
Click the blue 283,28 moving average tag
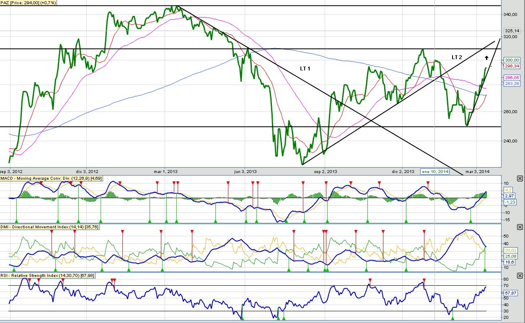point(512,84)
